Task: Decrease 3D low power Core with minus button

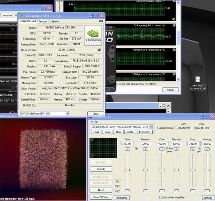Action: [162, 191]
